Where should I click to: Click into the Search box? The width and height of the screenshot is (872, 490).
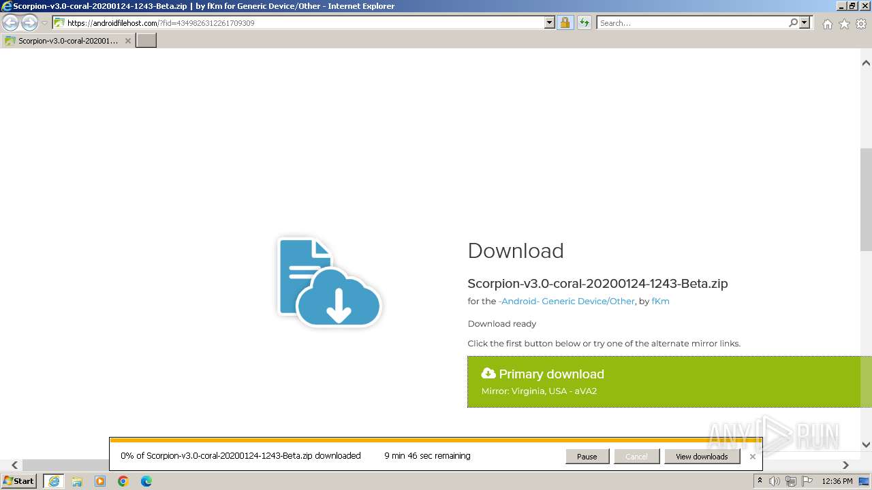(x=692, y=22)
